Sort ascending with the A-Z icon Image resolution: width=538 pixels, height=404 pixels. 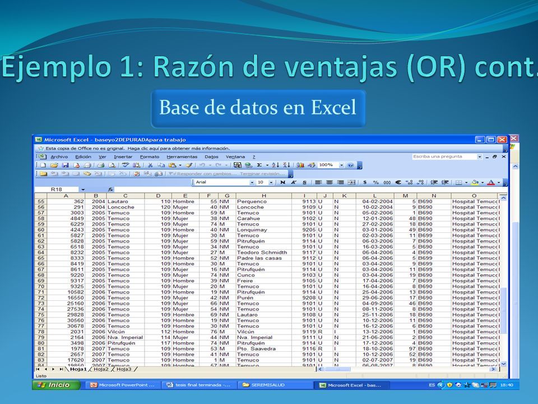276,165
